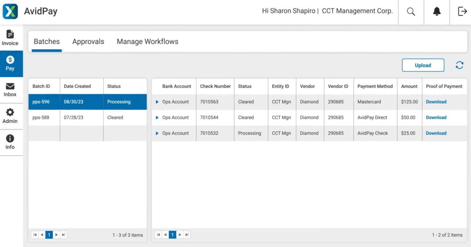Download proof of payment for the Mastercard payment
The image size is (471, 247).
point(436,102)
